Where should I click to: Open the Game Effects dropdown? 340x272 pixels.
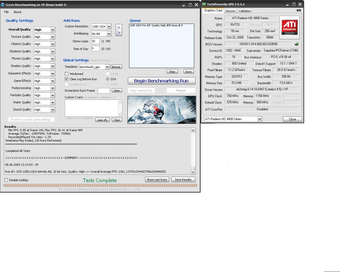53,81
